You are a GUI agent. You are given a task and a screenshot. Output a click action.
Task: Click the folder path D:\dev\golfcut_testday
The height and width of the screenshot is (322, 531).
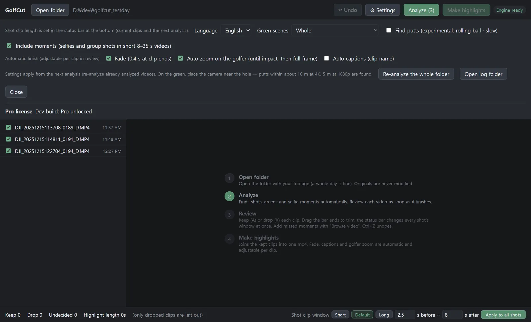point(101,10)
